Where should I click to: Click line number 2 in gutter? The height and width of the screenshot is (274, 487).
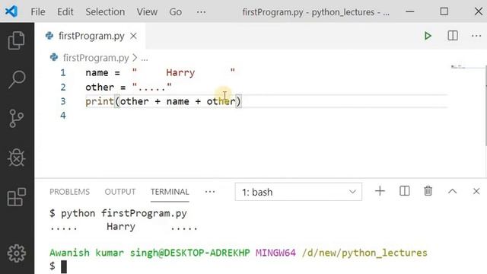(x=63, y=87)
